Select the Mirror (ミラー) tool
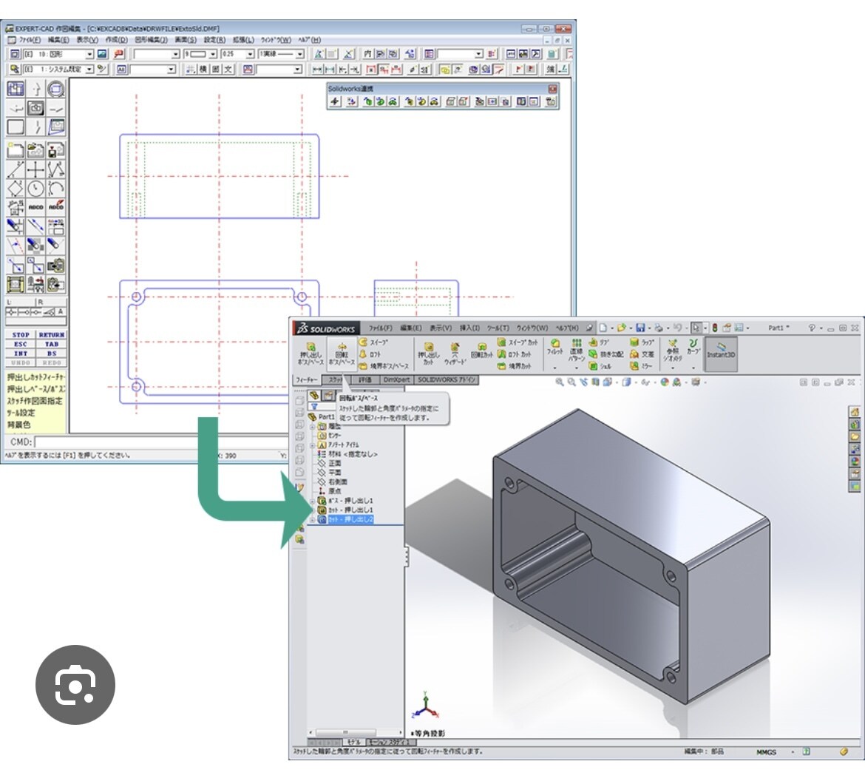Screen dimensions: 865x784 [x=642, y=366]
